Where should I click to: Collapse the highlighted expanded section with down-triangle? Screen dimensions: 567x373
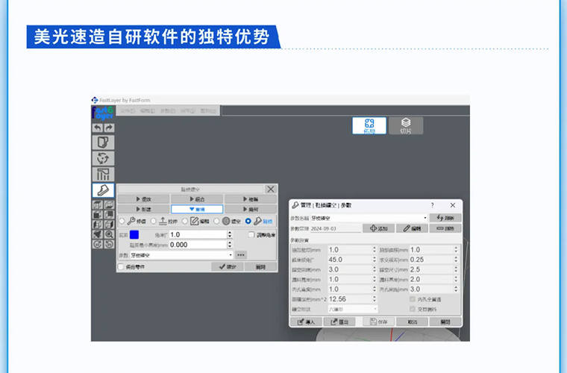click(196, 210)
